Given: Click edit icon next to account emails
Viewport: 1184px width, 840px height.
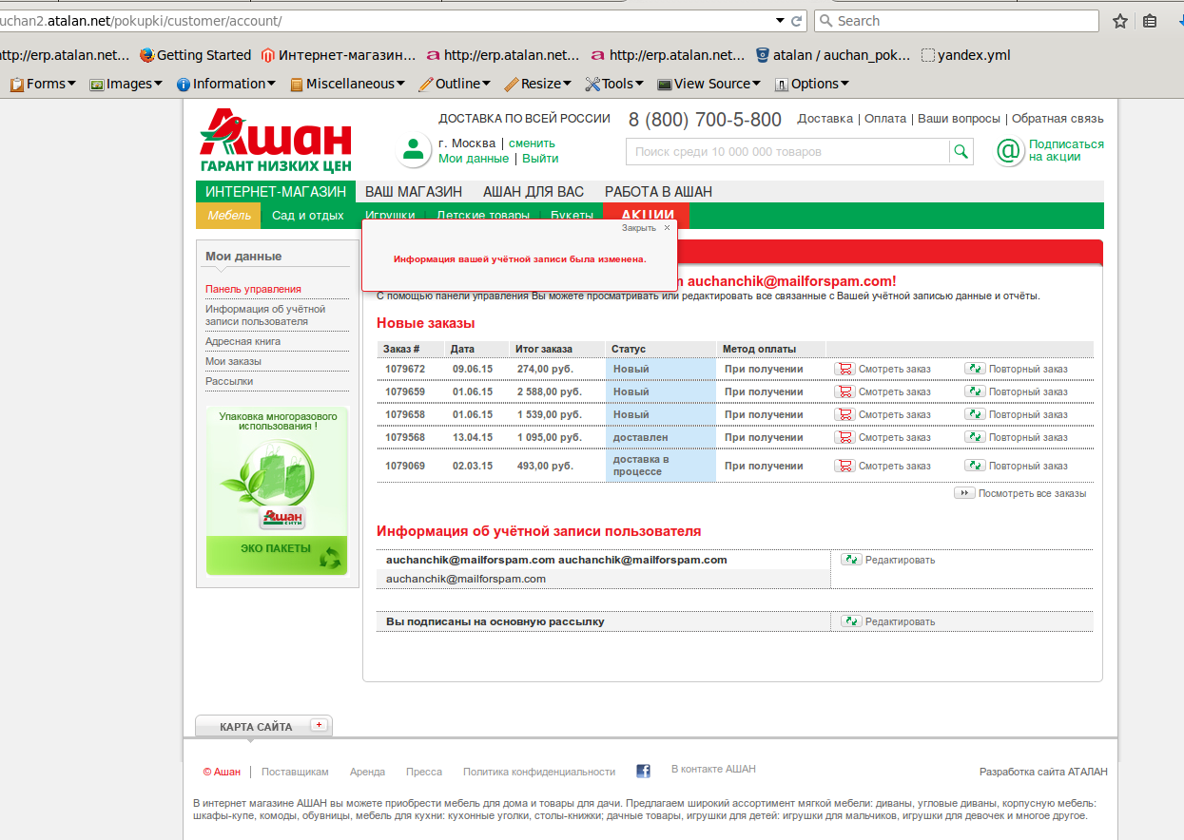Looking at the screenshot, I should coord(850,560).
